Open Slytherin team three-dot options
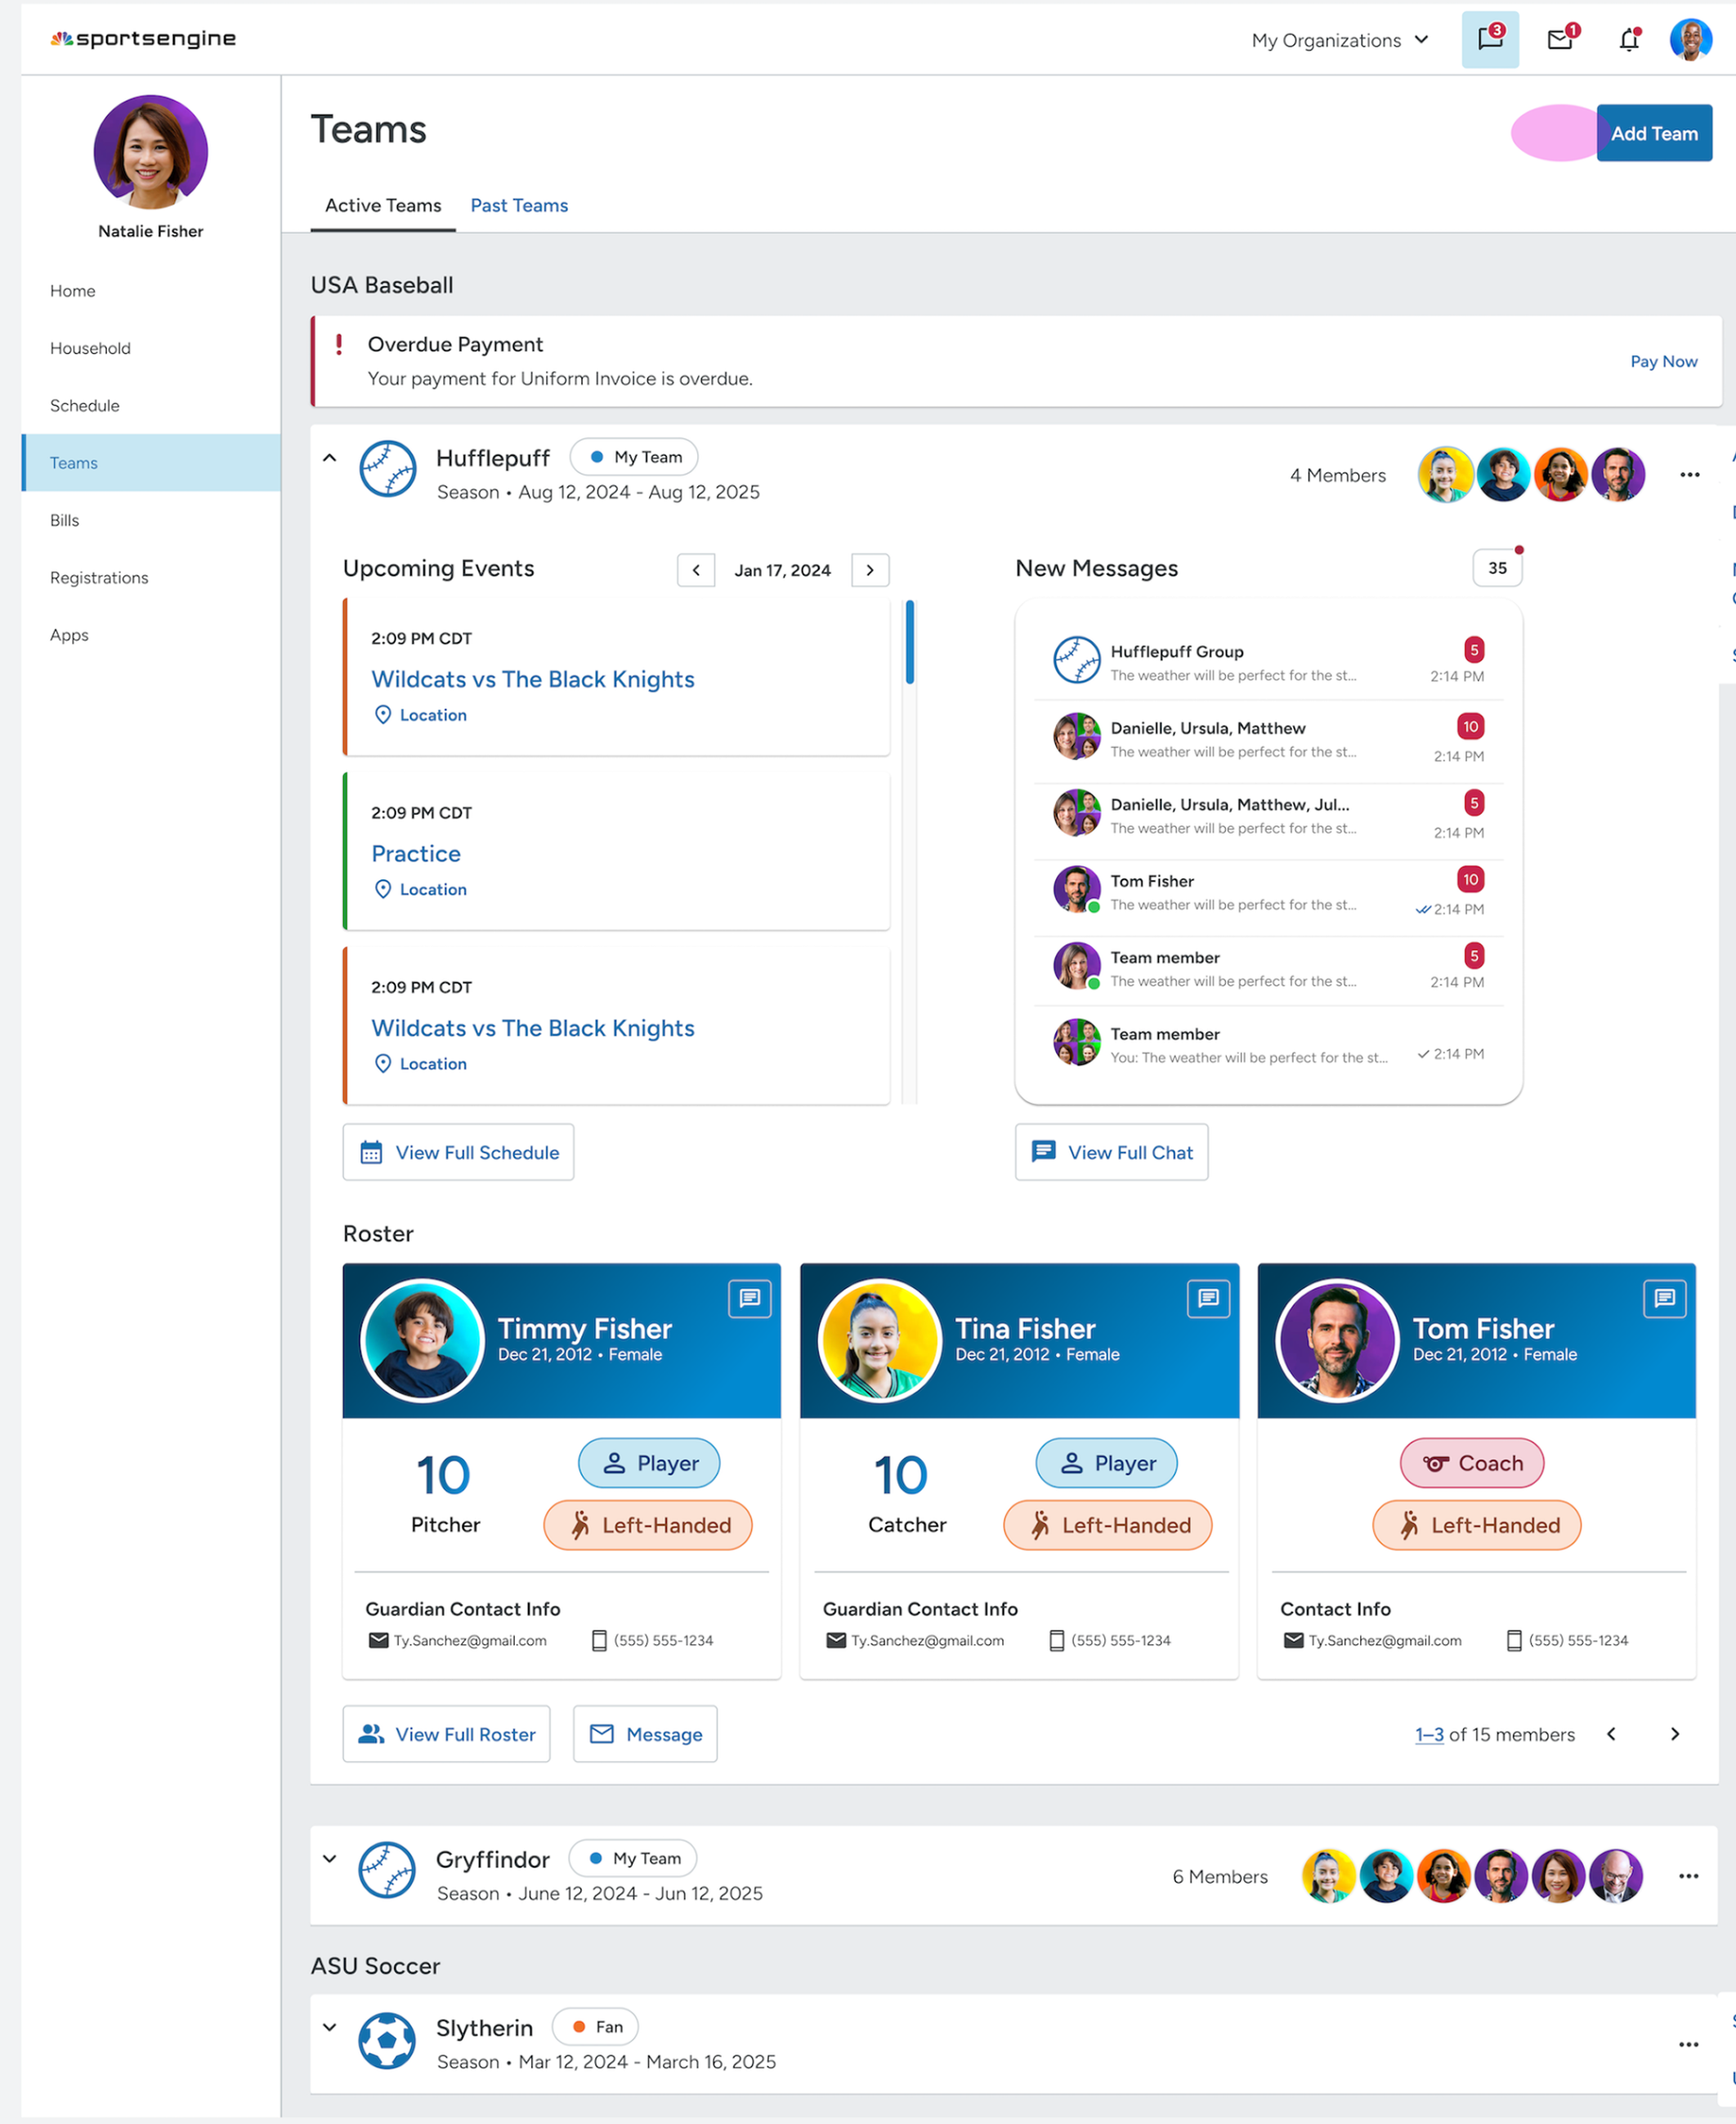 click(x=1688, y=2044)
